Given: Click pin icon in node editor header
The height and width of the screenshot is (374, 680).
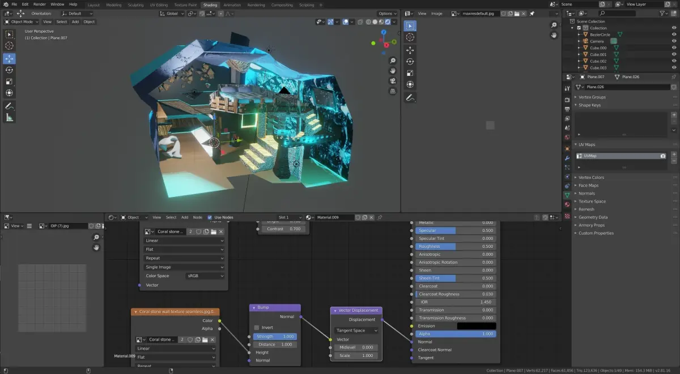Looking at the screenshot, I should [x=380, y=217].
